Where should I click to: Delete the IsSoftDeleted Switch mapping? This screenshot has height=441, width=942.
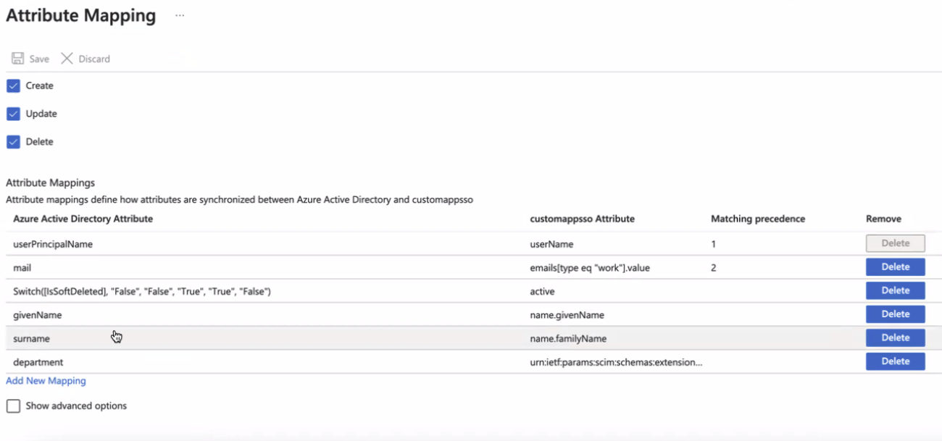pyautogui.click(x=896, y=290)
